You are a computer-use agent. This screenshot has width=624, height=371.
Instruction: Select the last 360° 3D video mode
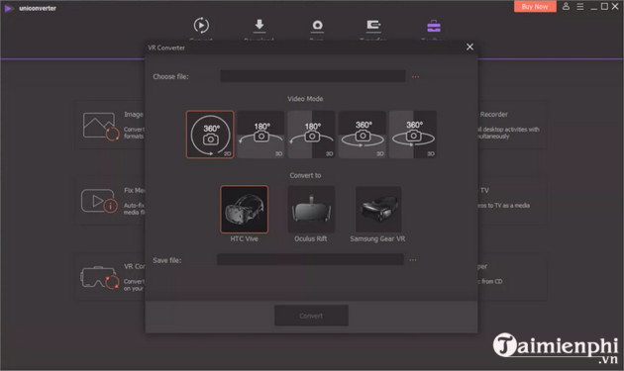tap(413, 135)
